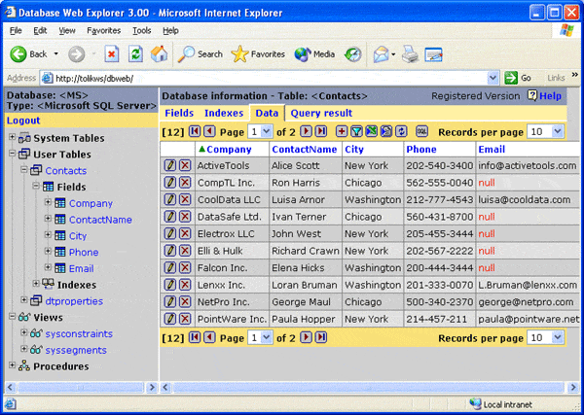Open the SQL query icon
584x415 pixels.
click(x=422, y=131)
